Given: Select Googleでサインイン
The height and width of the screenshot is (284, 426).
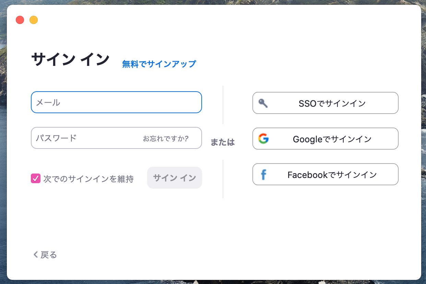Looking at the screenshot, I should (x=326, y=139).
